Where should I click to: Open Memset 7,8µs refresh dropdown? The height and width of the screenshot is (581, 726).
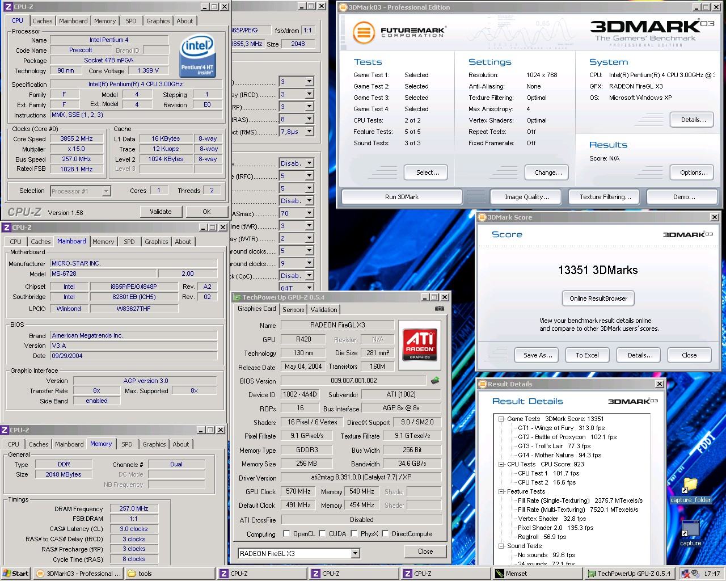coord(309,132)
